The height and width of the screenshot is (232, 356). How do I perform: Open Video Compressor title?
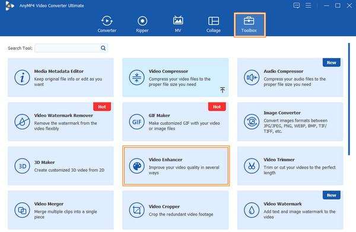(x=169, y=71)
